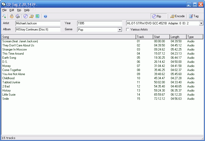Select the song Smile
The height and width of the screenshot is (141, 205).
pos(6,99)
